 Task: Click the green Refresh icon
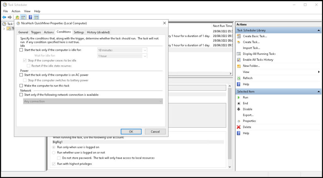pos(239,78)
